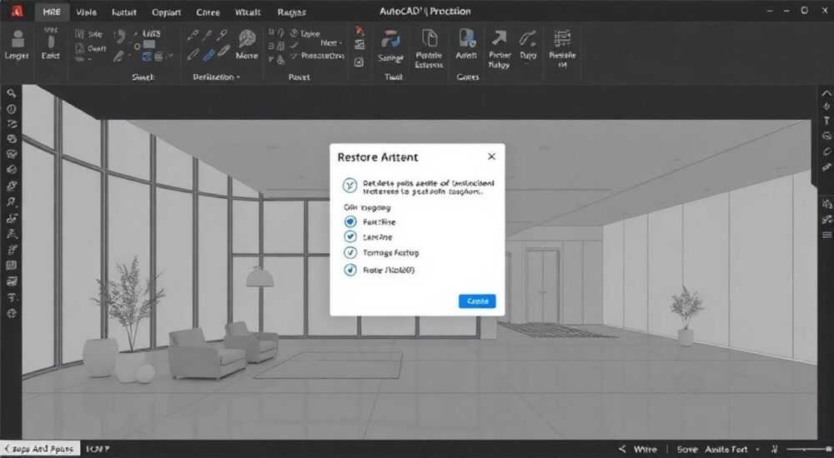The height and width of the screenshot is (458, 834).
Task: Click the red AutoCAD application logo icon
Action: coord(17,11)
